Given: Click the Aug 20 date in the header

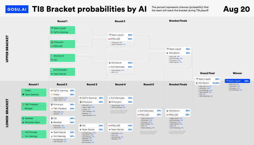Looking at the screenshot, I should (x=236, y=9).
